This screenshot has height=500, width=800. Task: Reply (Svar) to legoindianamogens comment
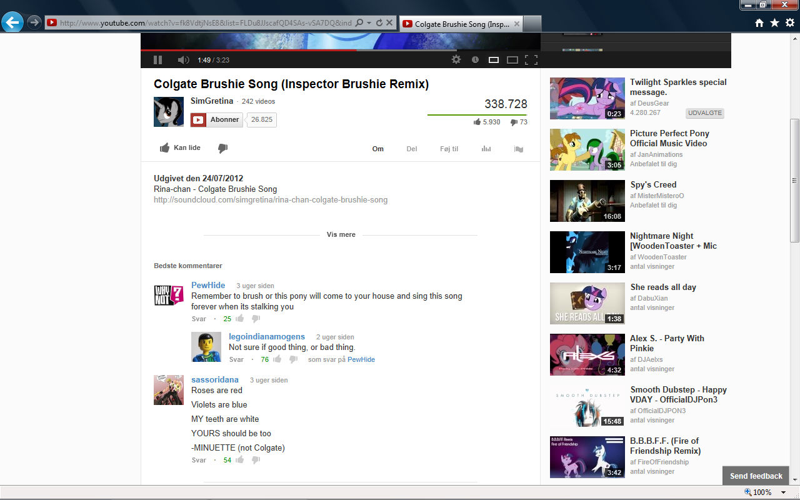point(236,359)
